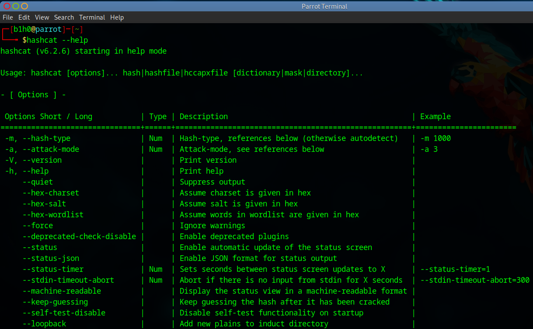Image resolution: width=533 pixels, height=329 pixels.
Task: Click the Parrot Terminal window title
Action: [324, 7]
